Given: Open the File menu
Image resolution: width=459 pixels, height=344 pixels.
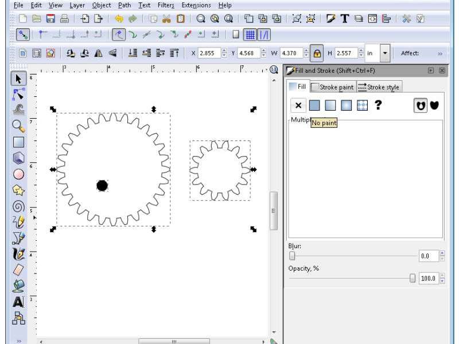Looking at the screenshot, I should coord(18,5).
